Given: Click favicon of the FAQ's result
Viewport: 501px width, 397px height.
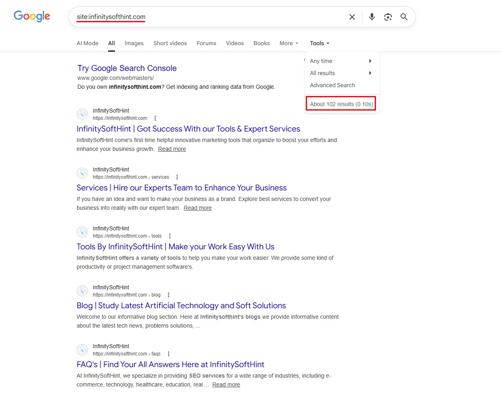Looking at the screenshot, I should click(82, 350).
